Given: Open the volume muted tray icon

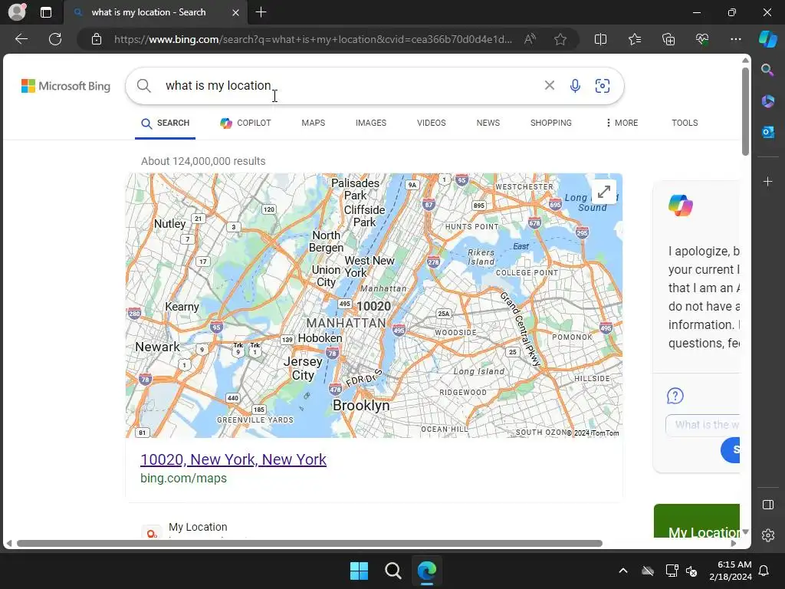Looking at the screenshot, I should click(x=692, y=571).
